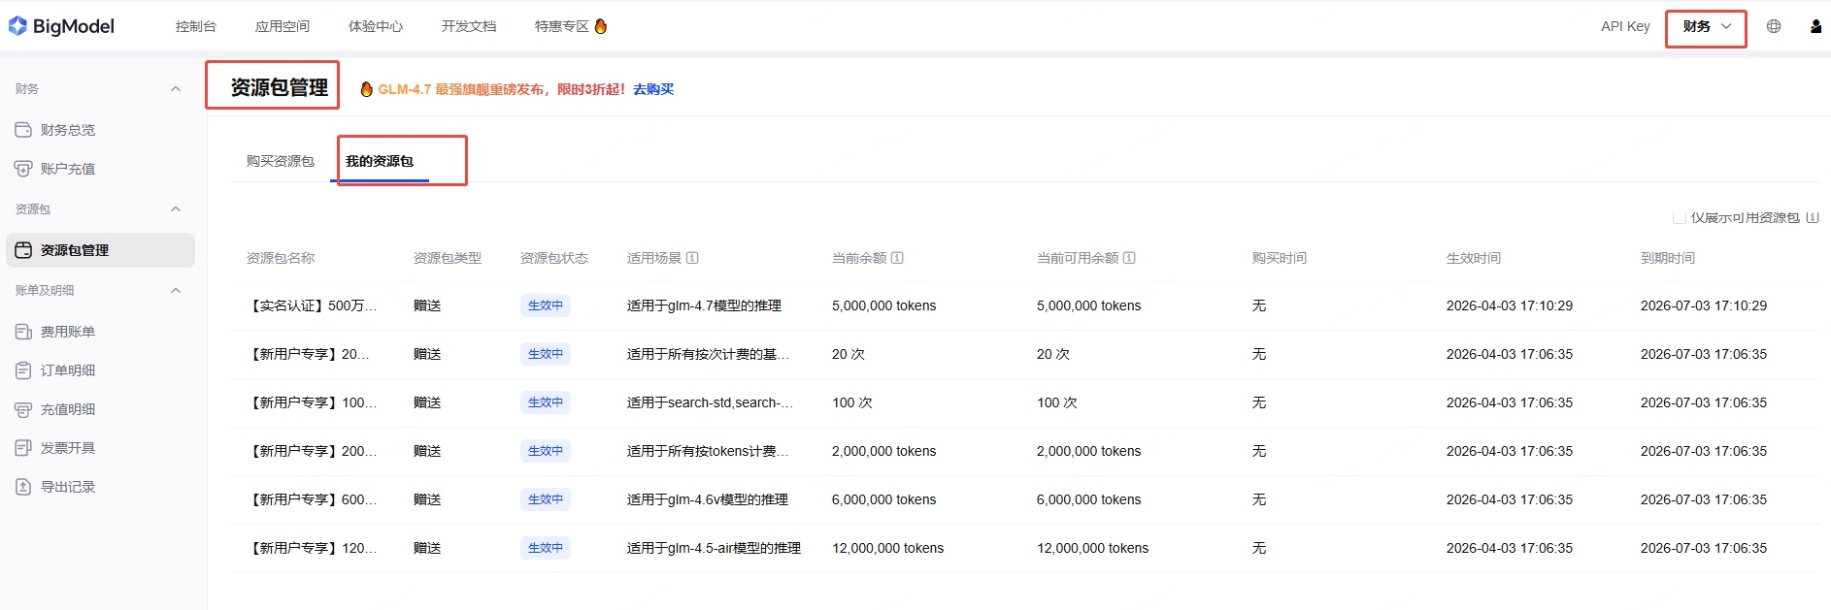The image size is (1831, 610).
Task: Open the 财务 dropdown in header
Action: 1706,27
